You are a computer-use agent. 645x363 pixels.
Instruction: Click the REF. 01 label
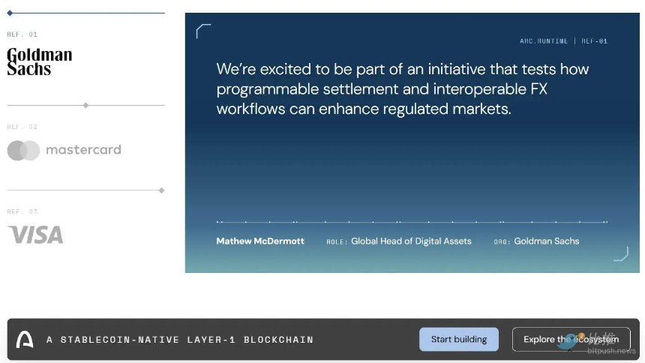22,34
